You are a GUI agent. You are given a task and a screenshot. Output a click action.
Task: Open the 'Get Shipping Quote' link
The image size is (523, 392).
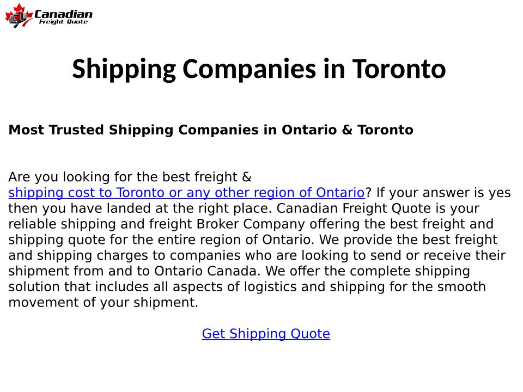point(266,334)
